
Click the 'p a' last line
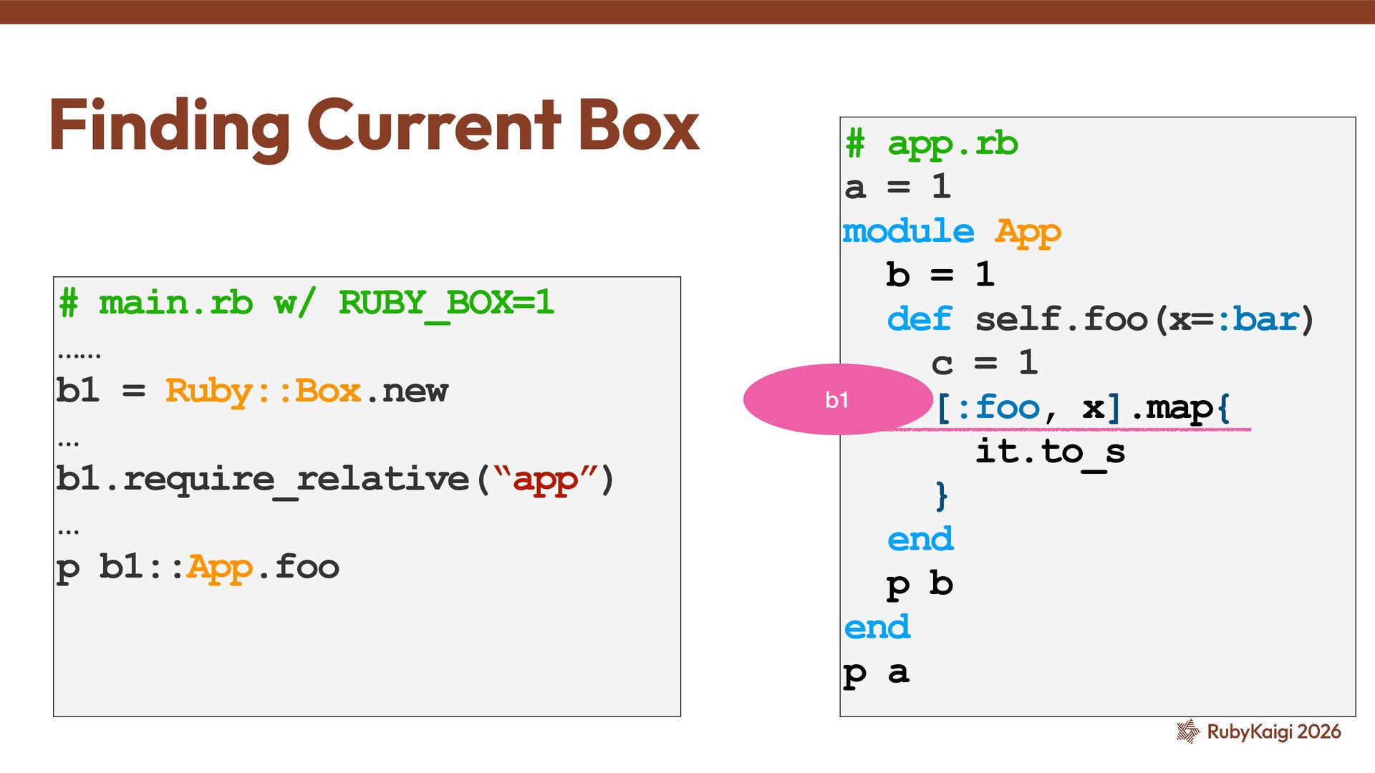click(x=876, y=673)
